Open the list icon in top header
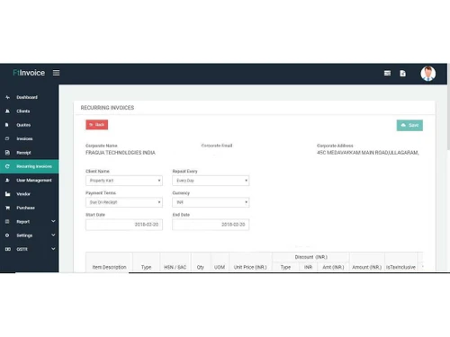 (x=387, y=73)
